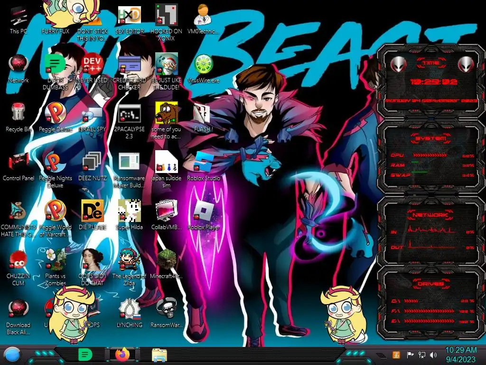
Task: Launch Super Hilda game icon
Action: pyautogui.click(x=130, y=216)
